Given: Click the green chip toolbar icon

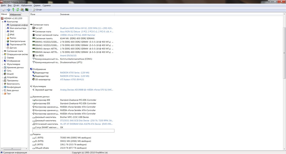Looking at the screenshot, I should coord(27,10).
